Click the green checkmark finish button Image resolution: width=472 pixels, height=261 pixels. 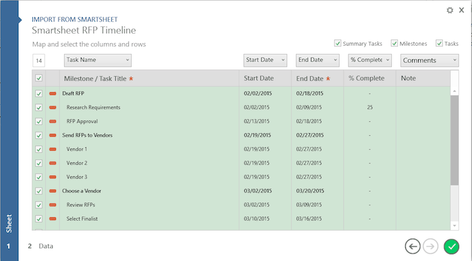pos(451,247)
